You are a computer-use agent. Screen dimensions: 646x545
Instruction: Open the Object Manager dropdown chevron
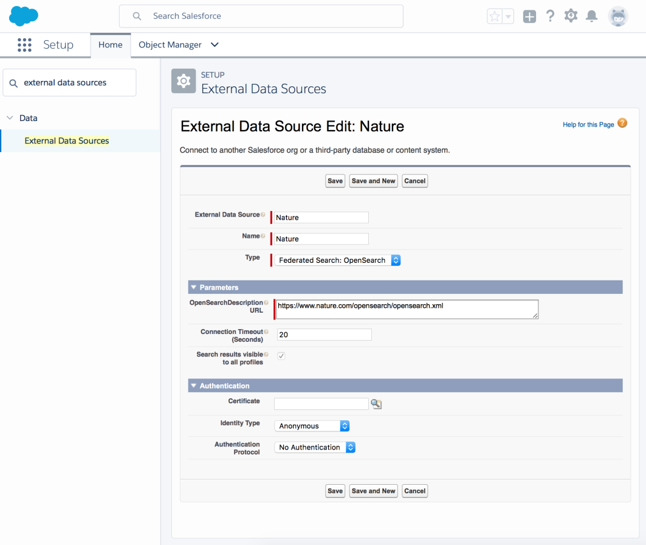215,44
